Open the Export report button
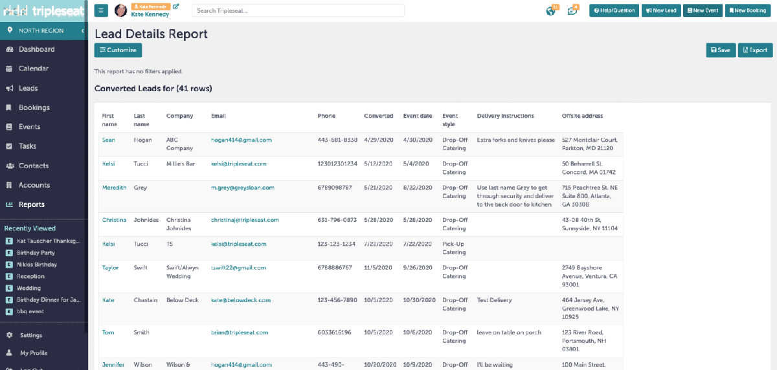 coord(755,50)
